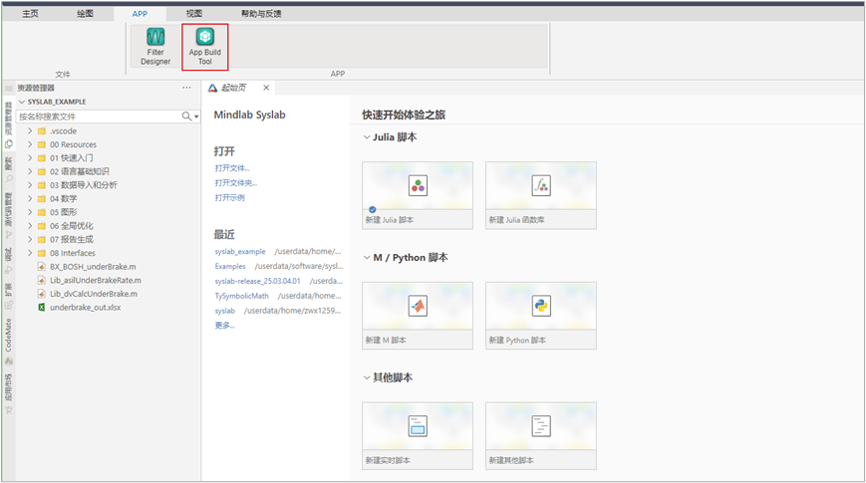Screen dimensions: 866x483
Task: Open the Filter Designer app
Action: (155, 47)
